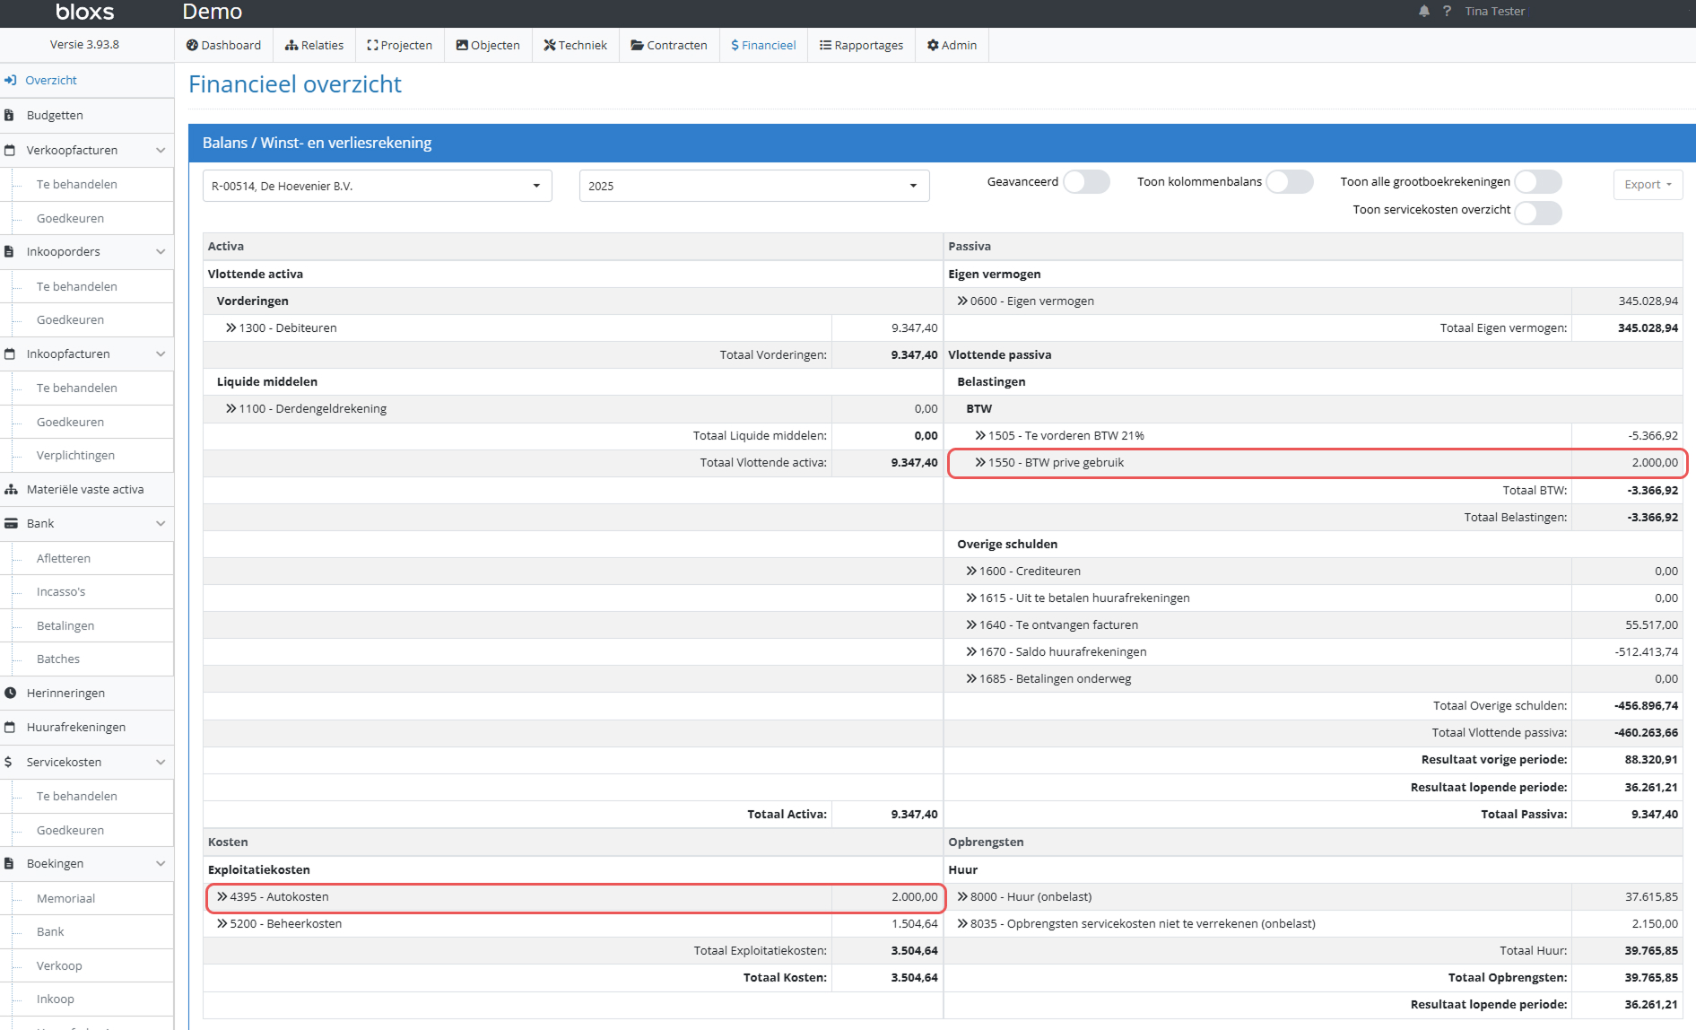
Task: Turn on Toon kolommenbalans switch
Action: point(1290,182)
